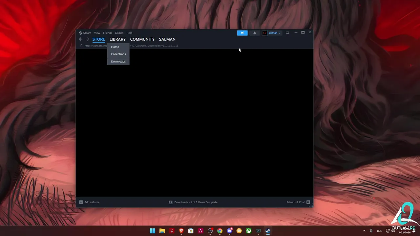The image size is (420, 236).
Task: Expand the salman account dropdown
Action: pyautogui.click(x=274, y=33)
